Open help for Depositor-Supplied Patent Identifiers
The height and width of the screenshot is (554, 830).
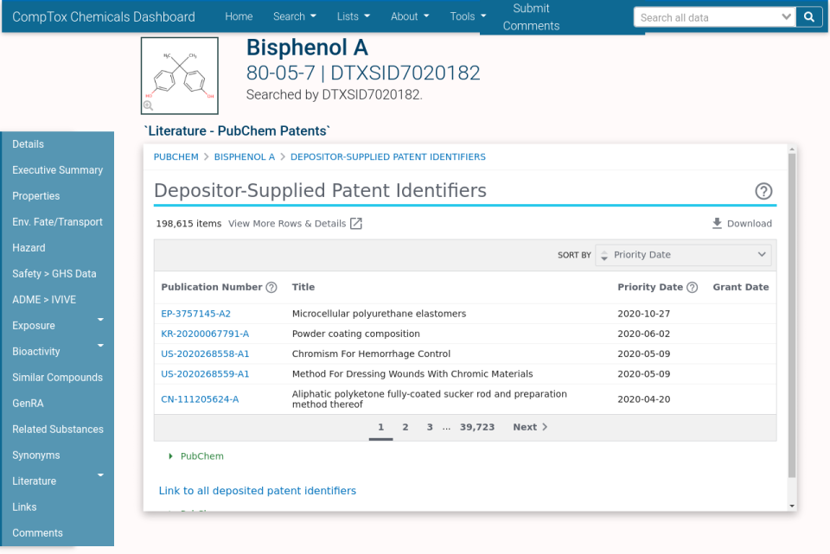click(763, 191)
